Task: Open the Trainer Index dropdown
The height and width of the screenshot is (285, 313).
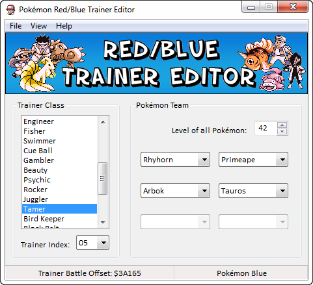Action: coord(92,243)
